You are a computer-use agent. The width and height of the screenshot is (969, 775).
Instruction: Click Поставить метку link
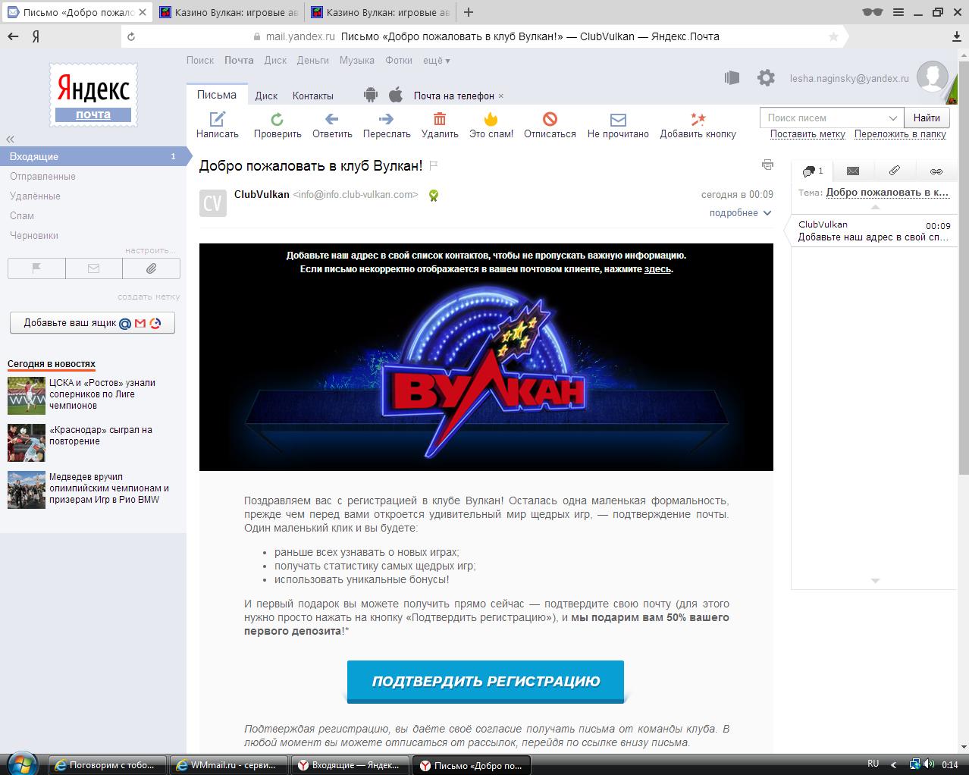807,134
